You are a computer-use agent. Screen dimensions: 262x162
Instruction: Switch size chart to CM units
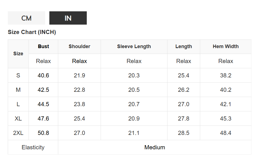click(x=26, y=18)
